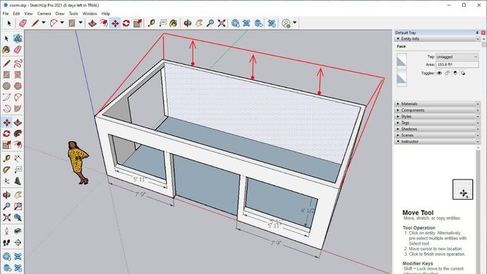Select the Axes tool
The height and width of the screenshot is (274, 487).
click(6, 182)
